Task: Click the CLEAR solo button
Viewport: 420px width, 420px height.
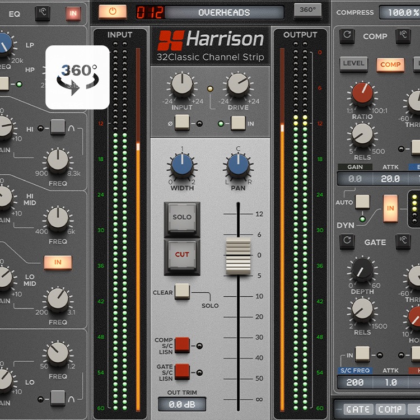Action: click(x=182, y=291)
